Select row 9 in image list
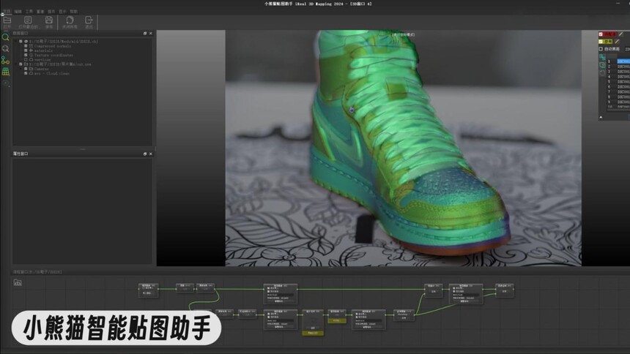This screenshot has height=354, width=630. pyautogui.click(x=618, y=102)
